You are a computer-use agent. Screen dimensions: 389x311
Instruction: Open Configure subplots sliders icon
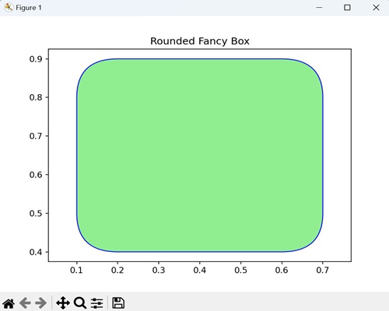point(96,303)
